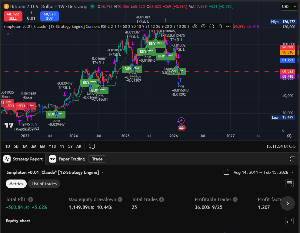Viewport: 300px width, 233px height.
Task: Click the 68,418 purple price label
Action: [x=288, y=76]
